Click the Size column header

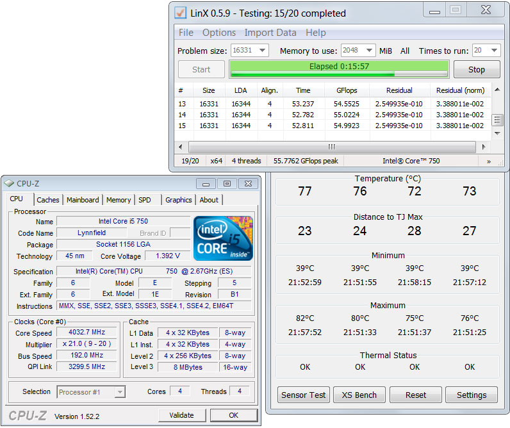[x=208, y=90]
